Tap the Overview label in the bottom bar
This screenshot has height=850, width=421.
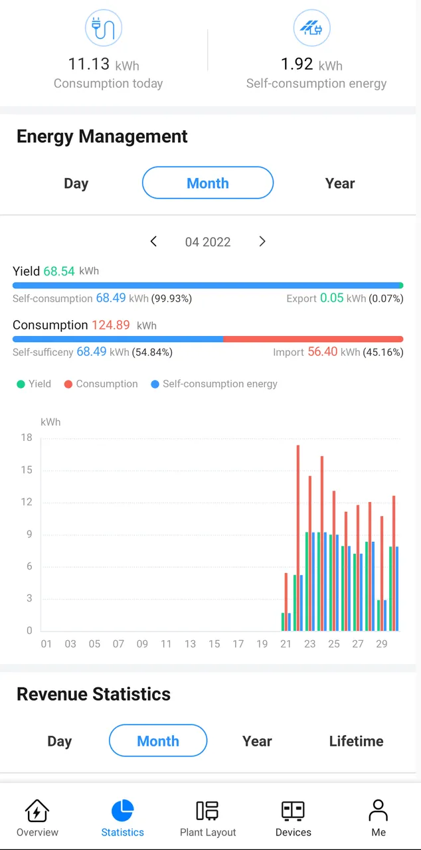click(x=37, y=832)
